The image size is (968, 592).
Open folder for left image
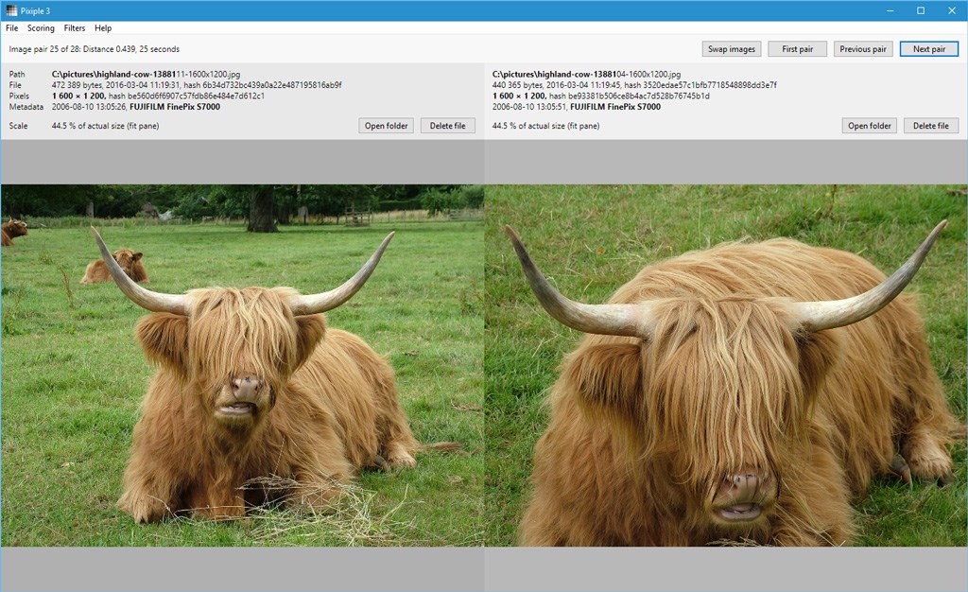point(386,126)
